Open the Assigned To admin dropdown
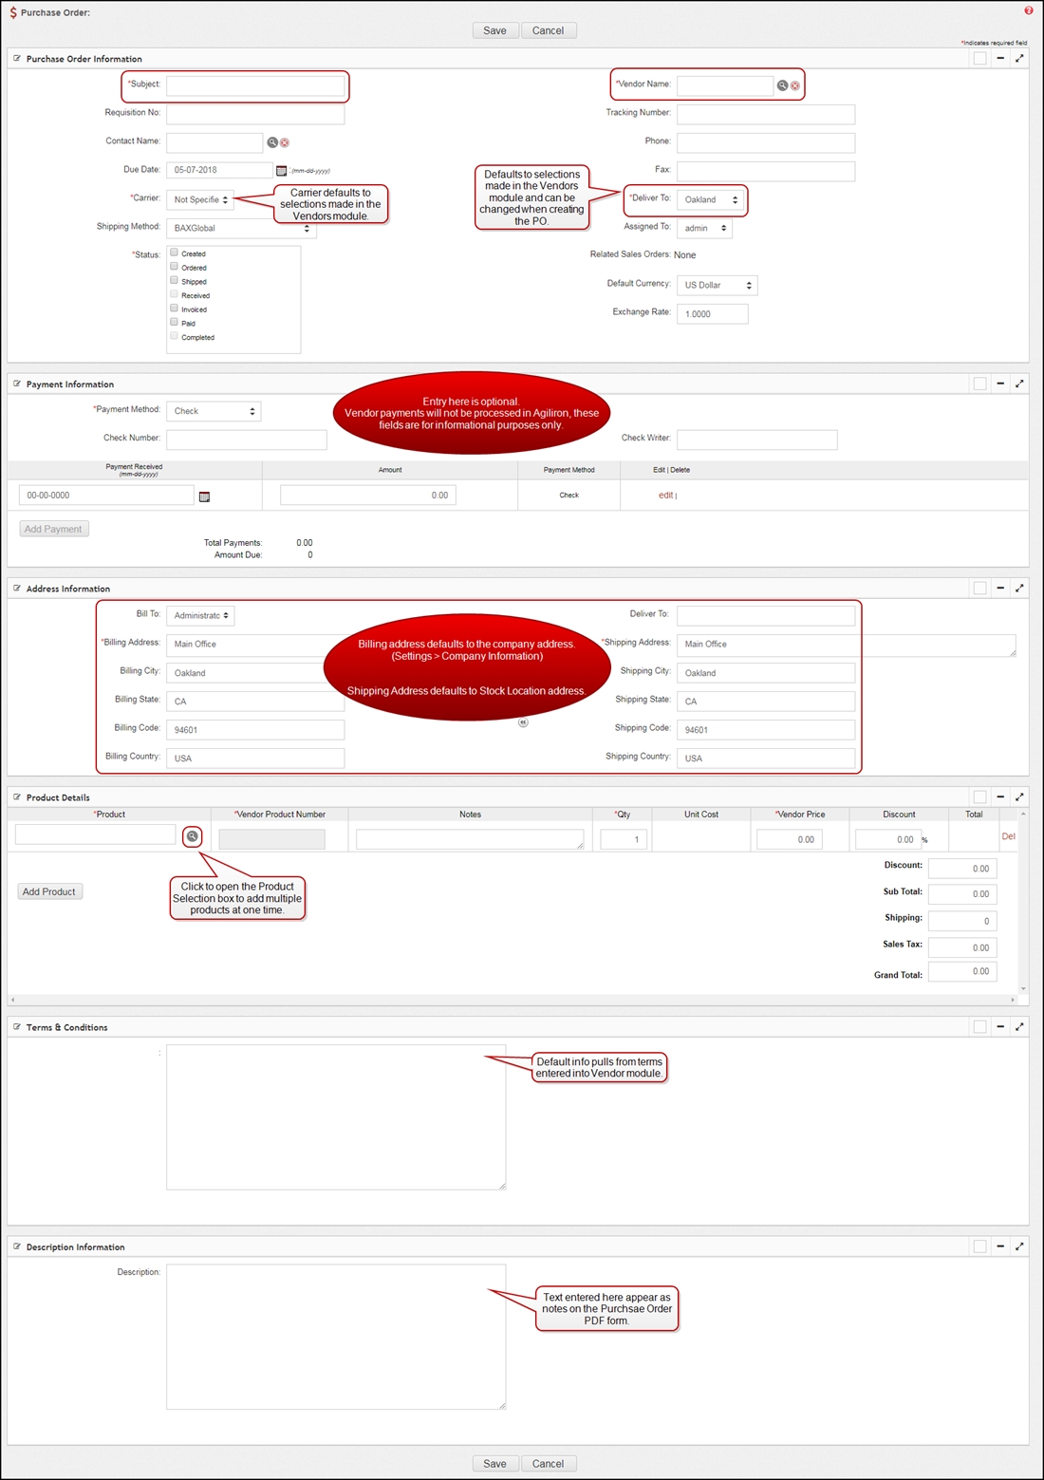1044x1480 pixels. point(704,228)
